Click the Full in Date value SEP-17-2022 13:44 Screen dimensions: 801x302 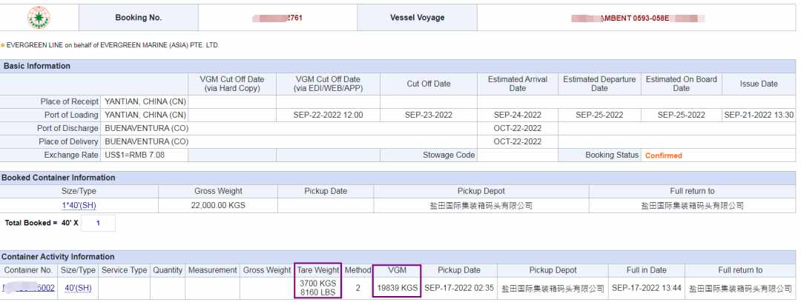(x=646, y=288)
